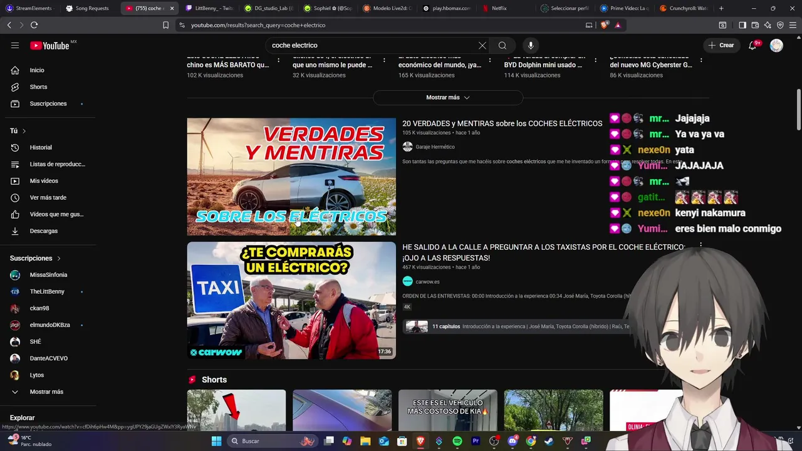This screenshot has height=451, width=802.
Task: Open Discord from the taskbar
Action: pos(513,441)
